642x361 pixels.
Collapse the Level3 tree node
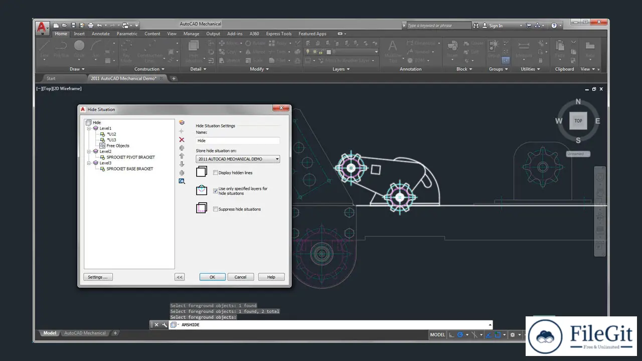[x=89, y=163]
